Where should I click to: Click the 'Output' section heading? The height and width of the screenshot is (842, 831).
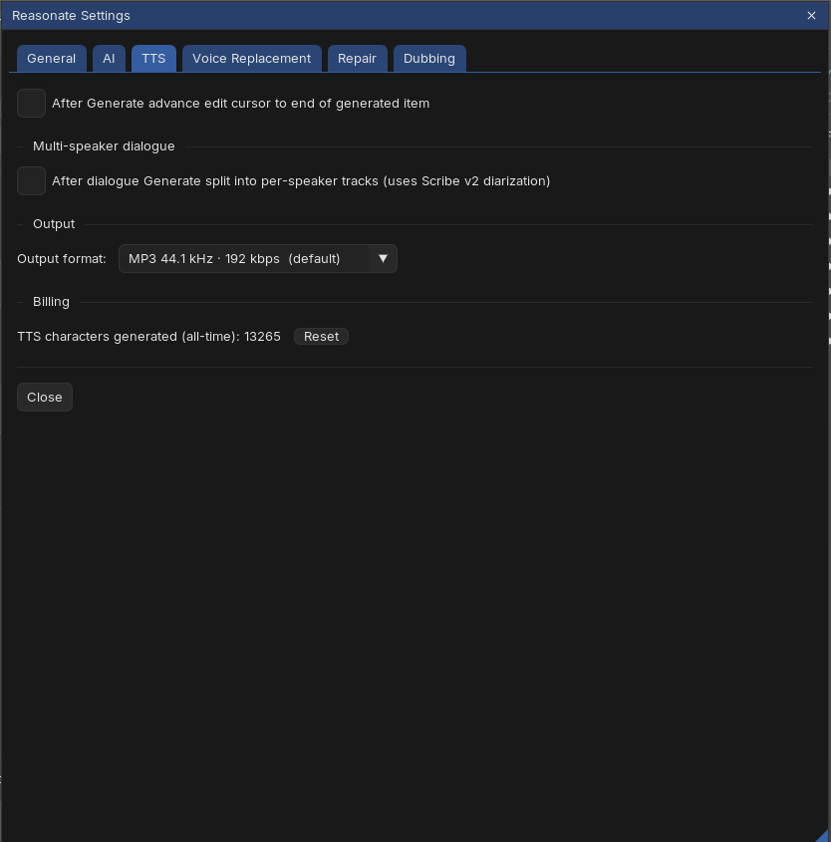[x=54, y=224]
